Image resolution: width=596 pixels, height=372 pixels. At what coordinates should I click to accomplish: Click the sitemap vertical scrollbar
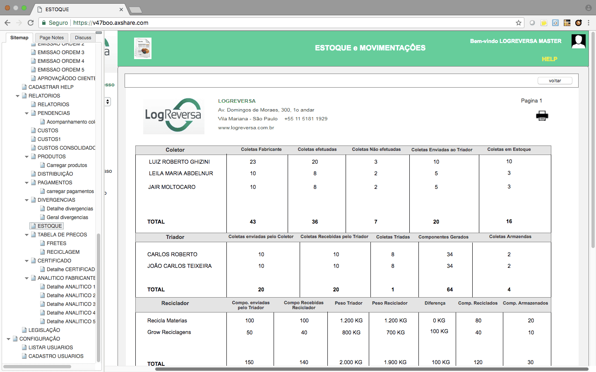(99, 298)
